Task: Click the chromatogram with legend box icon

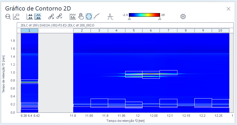Action: [x=16, y=16]
